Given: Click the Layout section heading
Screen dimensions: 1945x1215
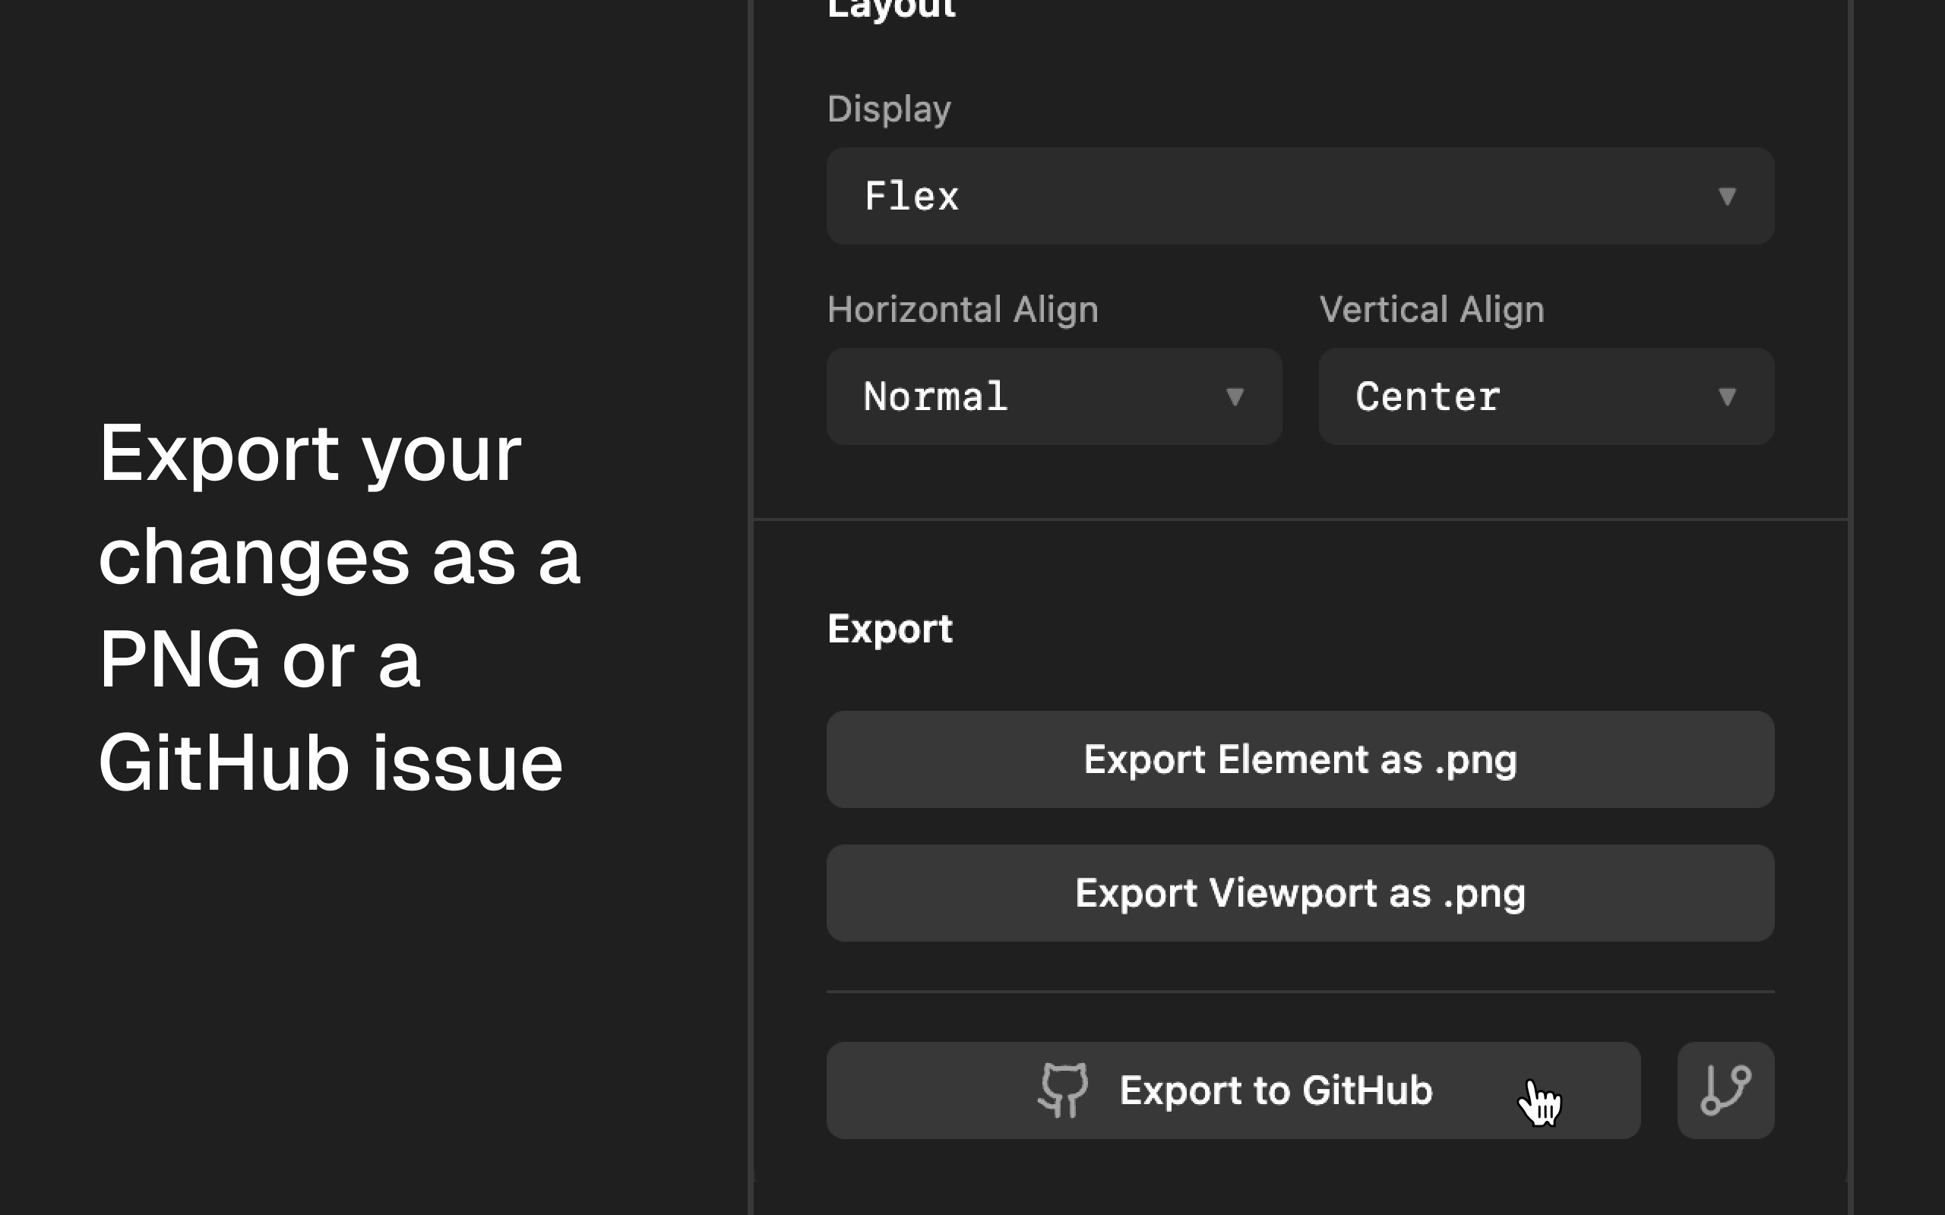Looking at the screenshot, I should point(891,8).
